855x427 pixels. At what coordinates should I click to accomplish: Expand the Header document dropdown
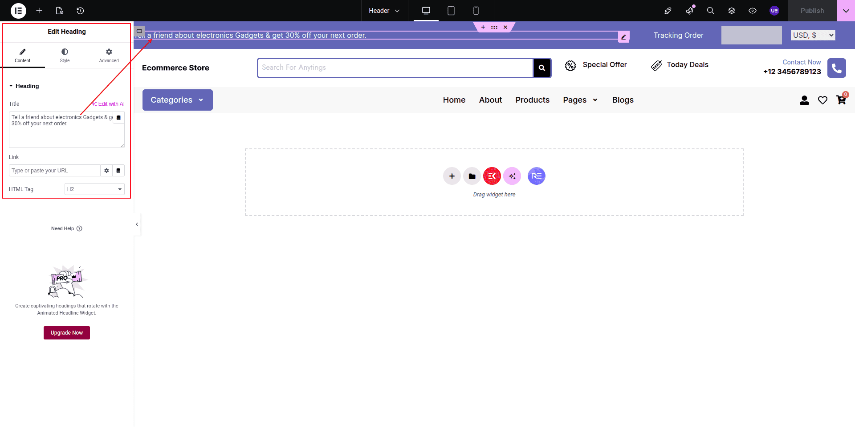(x=384, y=11)
